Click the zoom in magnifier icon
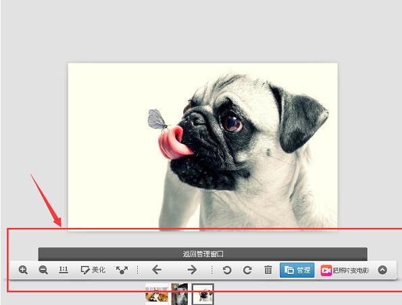 [x=23, y=270]
